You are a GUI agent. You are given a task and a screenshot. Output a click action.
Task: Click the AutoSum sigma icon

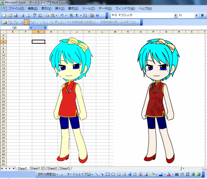(x=77, y=15)
